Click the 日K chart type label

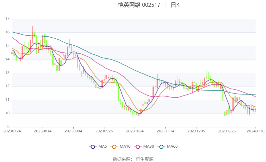(175, 5)
